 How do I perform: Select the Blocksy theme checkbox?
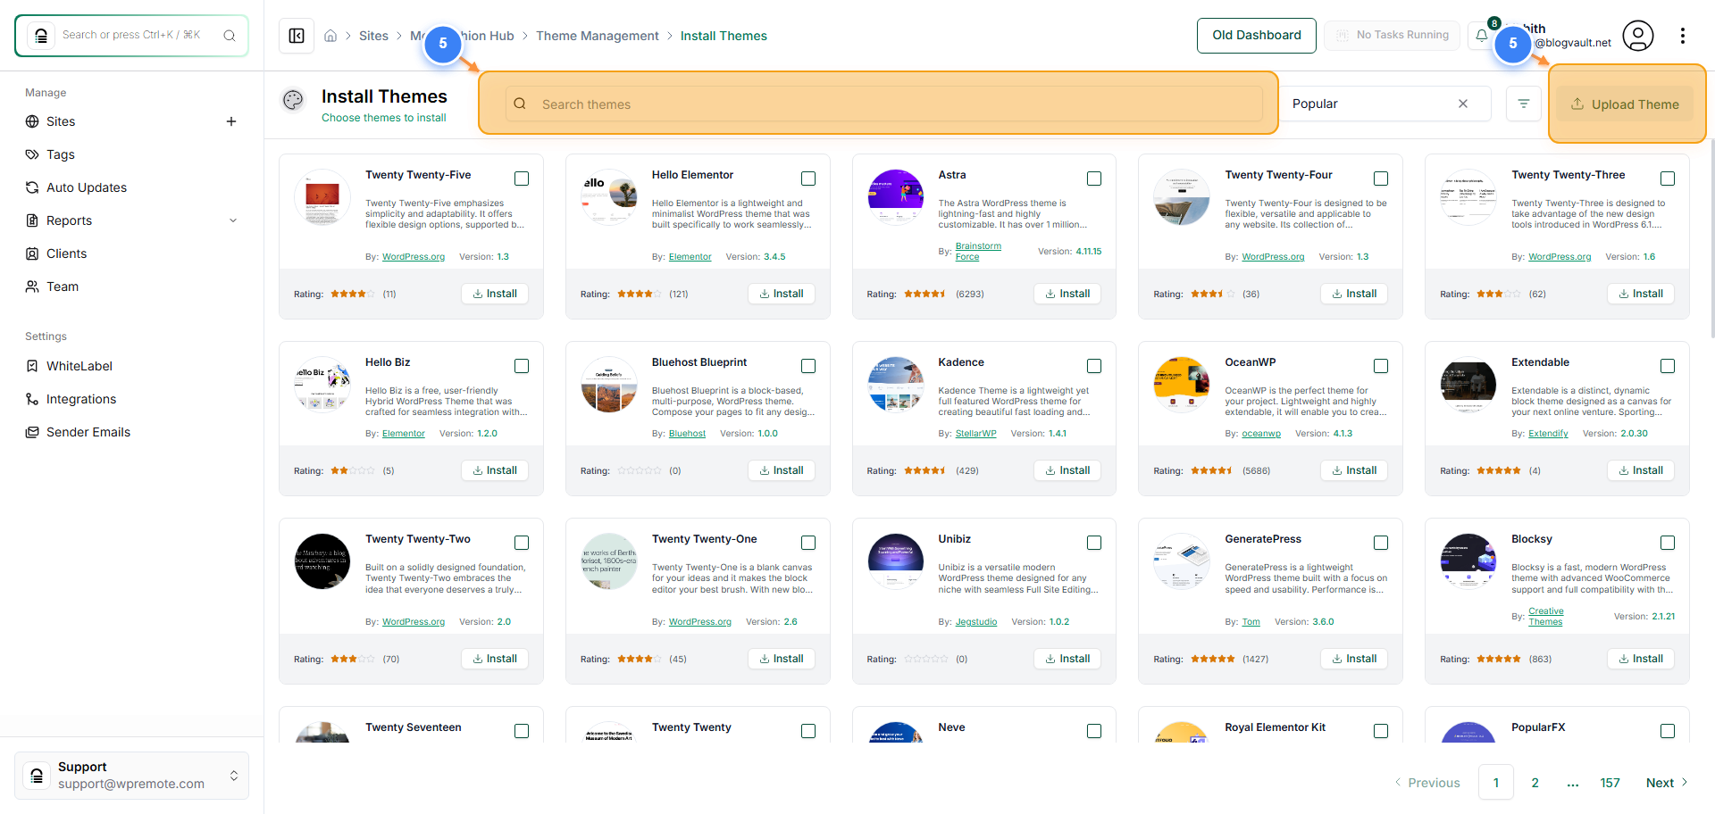click(1668, 543)
